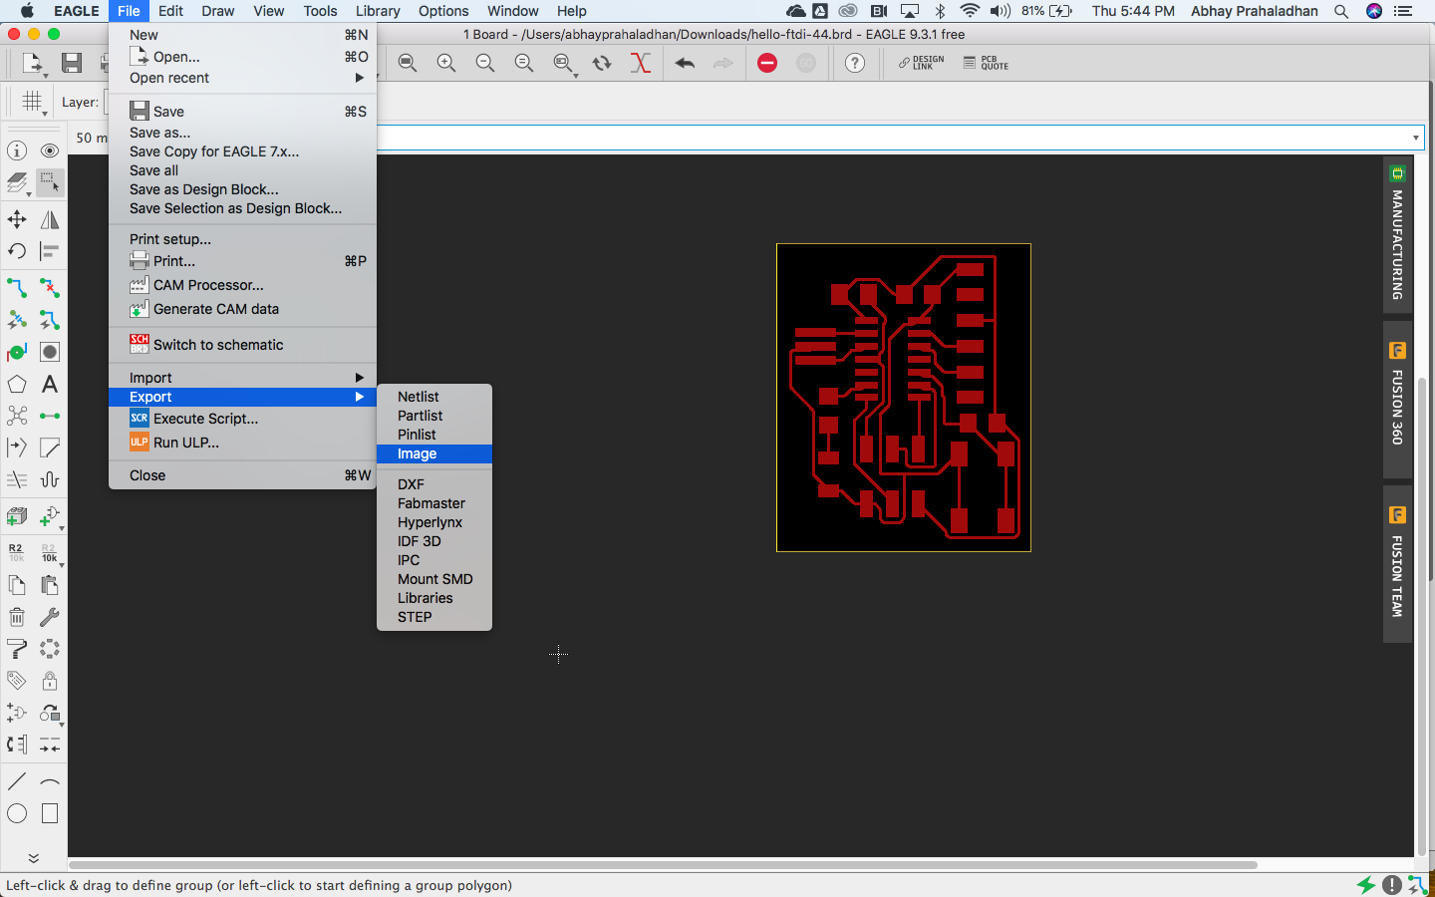Viewport: 1435px width, 897px height.
Task: Select the Rotate tool
Action: (17, 251)
